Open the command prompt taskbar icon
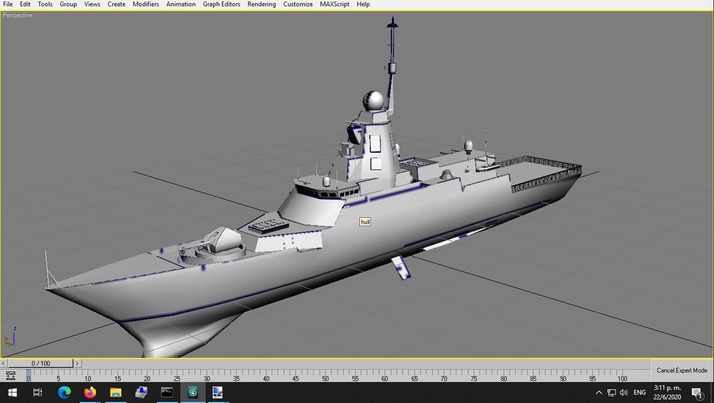The height and width of the screenshot is (403, 714). [167, 392]
